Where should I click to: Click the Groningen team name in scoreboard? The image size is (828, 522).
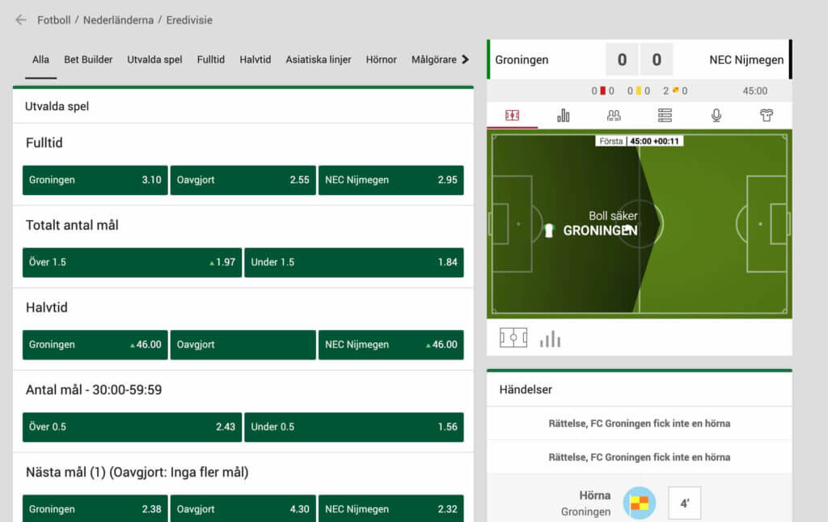click(x=522, y=60)
